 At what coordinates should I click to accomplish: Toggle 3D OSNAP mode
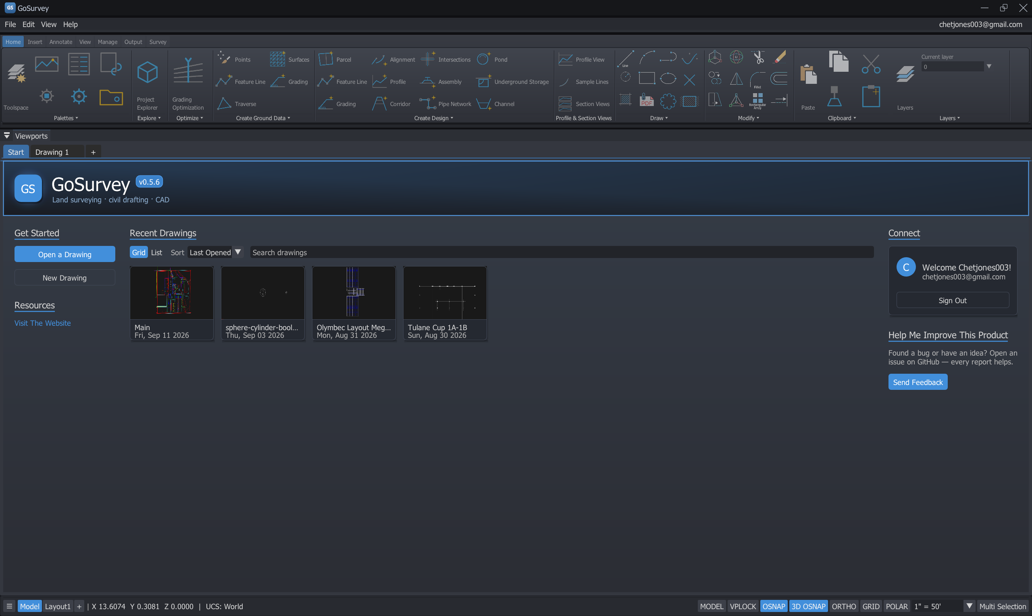click(x=808, y=606)
